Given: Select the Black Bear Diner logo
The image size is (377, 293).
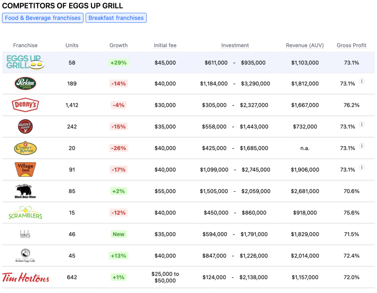Looking at the screenshot, I should 25,191.
